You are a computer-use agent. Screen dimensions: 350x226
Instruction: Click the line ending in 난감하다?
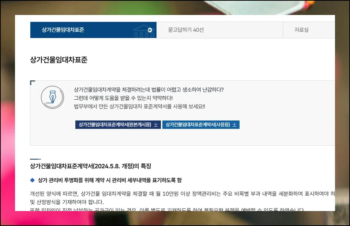point(148,89)
